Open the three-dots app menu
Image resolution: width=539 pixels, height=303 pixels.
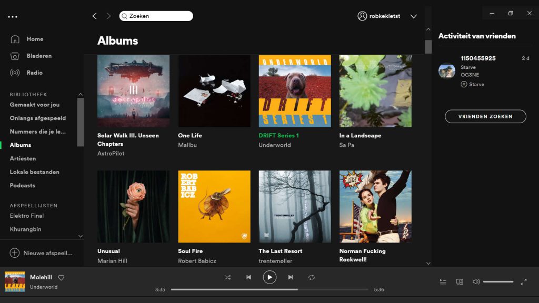13,17
